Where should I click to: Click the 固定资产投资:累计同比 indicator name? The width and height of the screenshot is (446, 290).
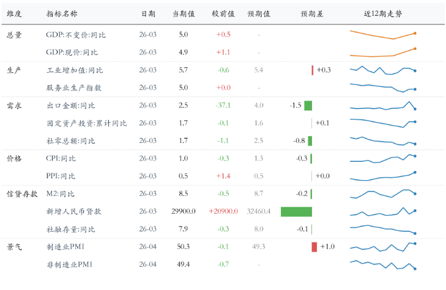(86, 123)
